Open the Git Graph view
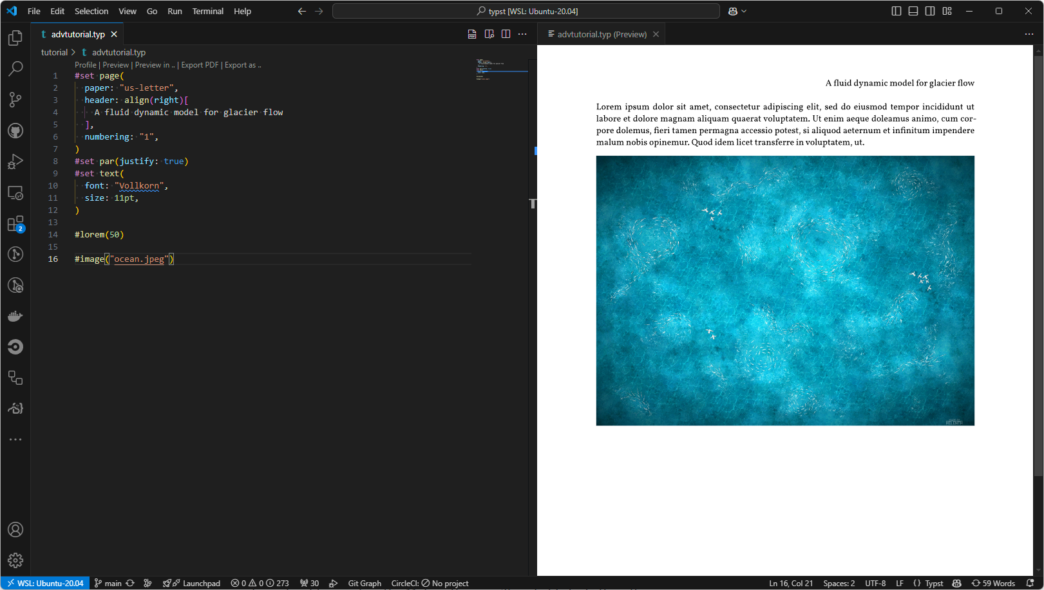This screenshot has width=1044, height=590. coord(365,583)
